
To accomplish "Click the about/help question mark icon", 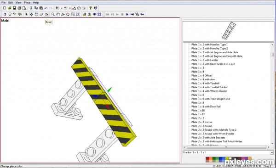I will pos(91,8).
